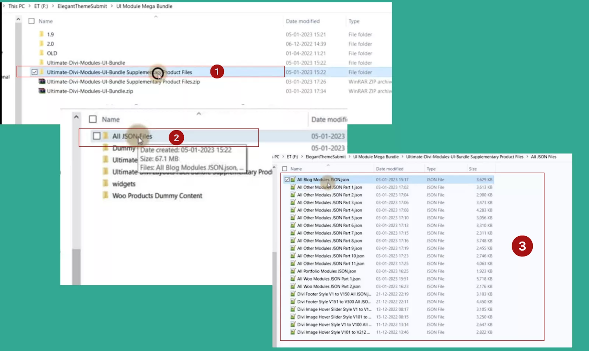The height and width of the screenshot is (351, 589).
Task: Toggle select-all checkbox in top explorer window
Action: pos(32,21)
